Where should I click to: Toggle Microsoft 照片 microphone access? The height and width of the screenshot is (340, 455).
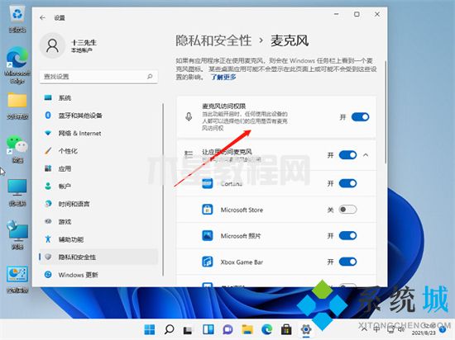coord(347,236)
